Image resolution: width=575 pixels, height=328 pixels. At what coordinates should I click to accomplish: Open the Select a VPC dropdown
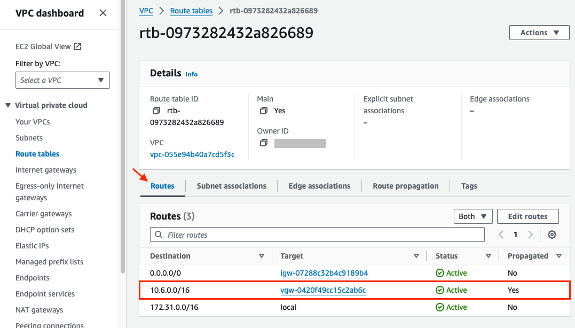pos(62,80)
